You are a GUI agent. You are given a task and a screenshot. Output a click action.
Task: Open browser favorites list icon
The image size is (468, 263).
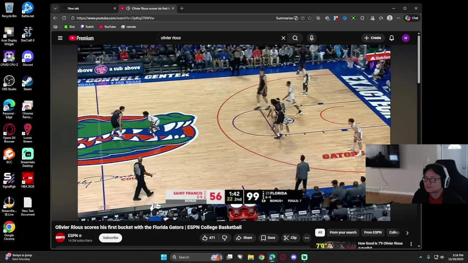[x=381, y=18]
